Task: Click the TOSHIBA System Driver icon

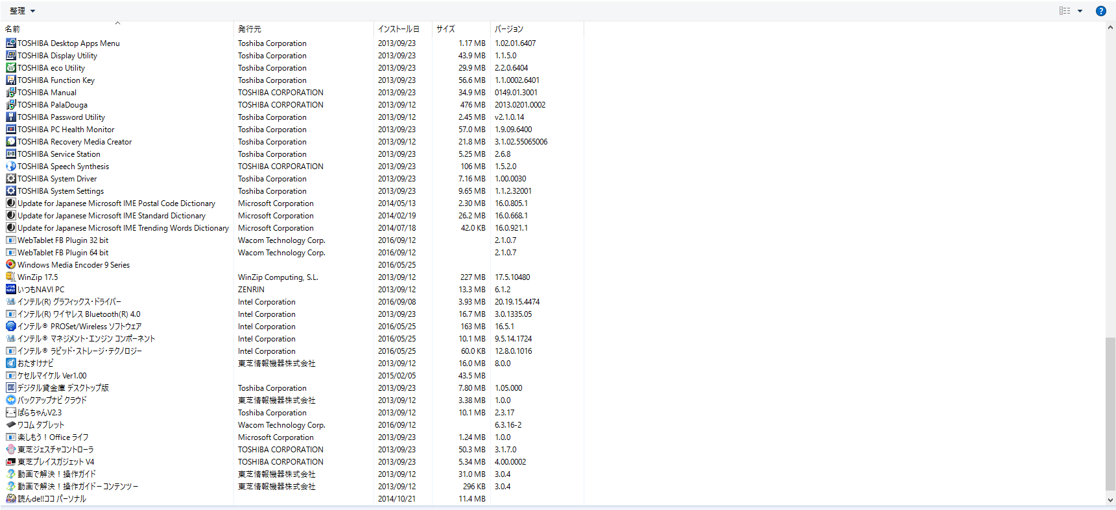Action: point(10,179)
